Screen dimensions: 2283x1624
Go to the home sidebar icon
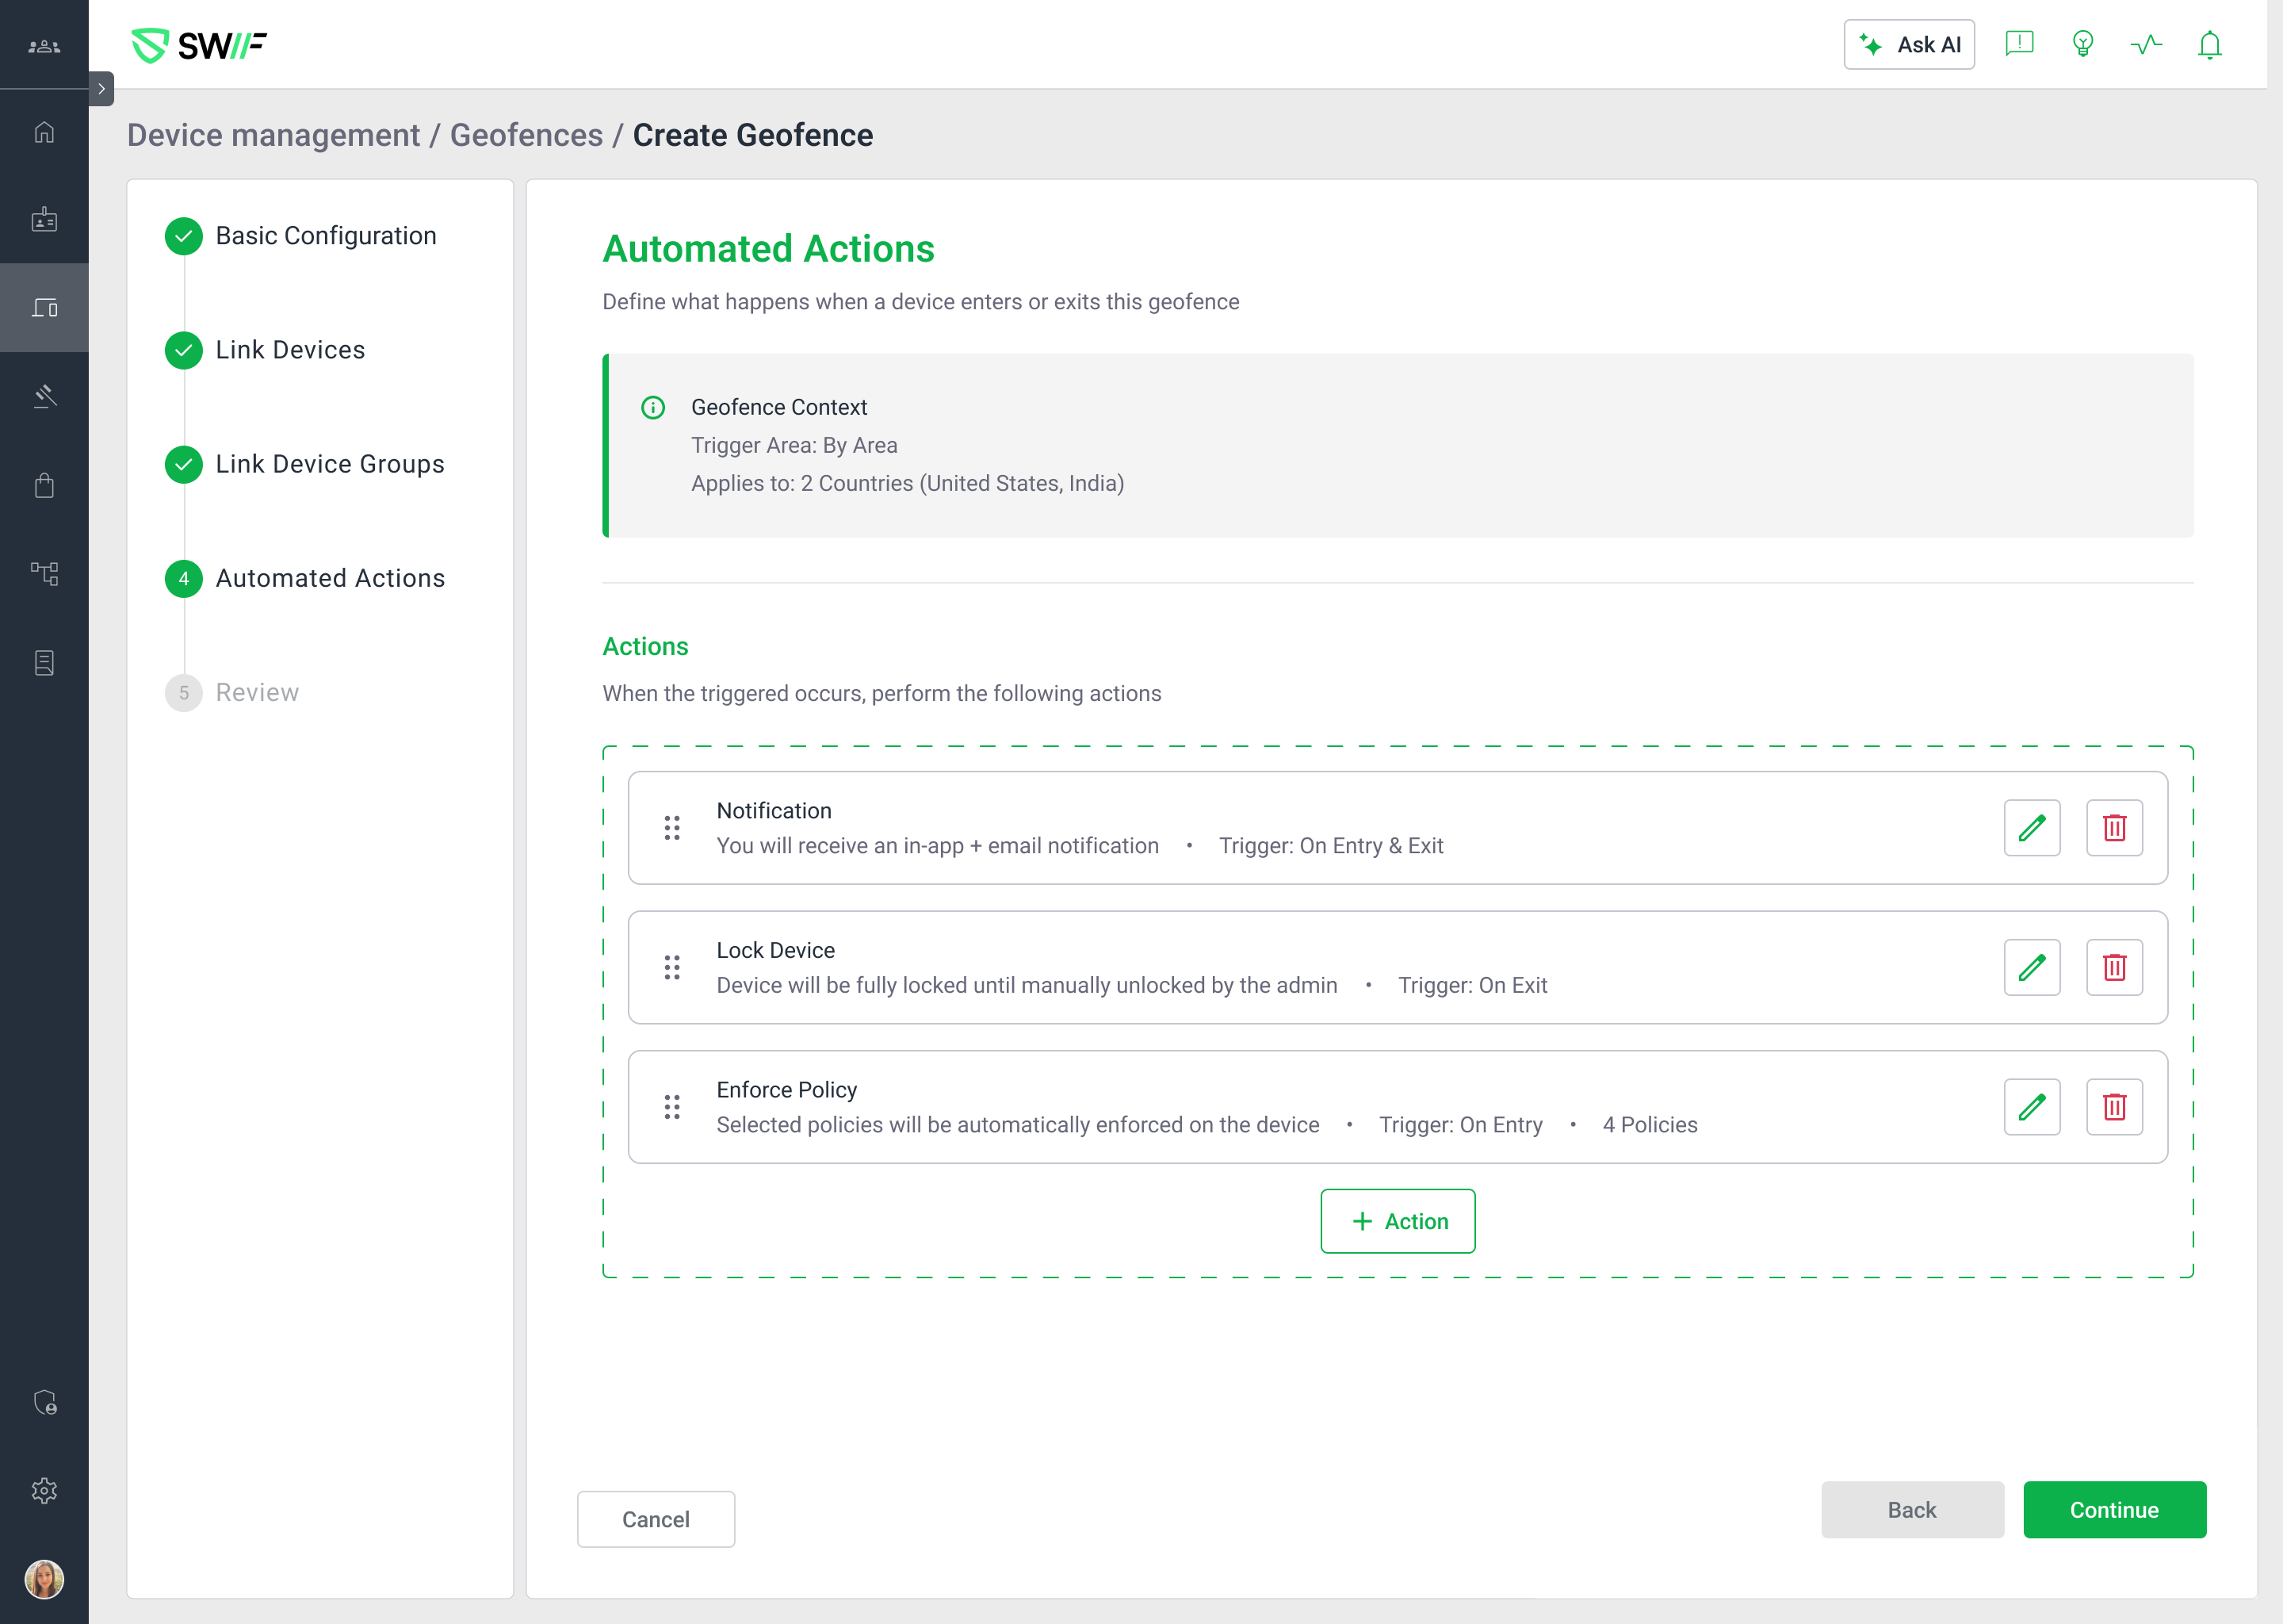point(44,132)
